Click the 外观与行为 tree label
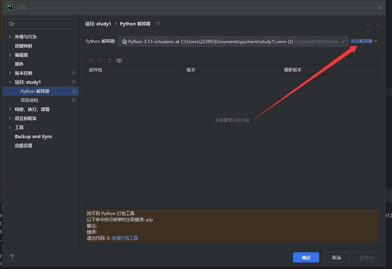Image resolution: width=392 pixels, height=269 pixels. pyautogui.click(x=25, y=37)
